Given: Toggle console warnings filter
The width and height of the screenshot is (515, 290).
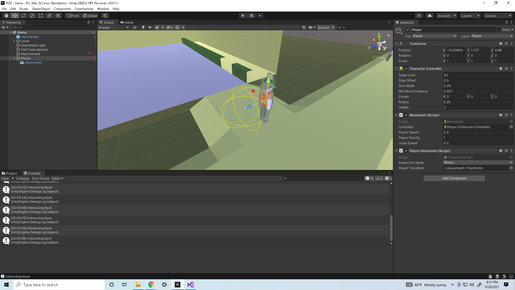Looking at the screenshot, I should coord(379,178).
